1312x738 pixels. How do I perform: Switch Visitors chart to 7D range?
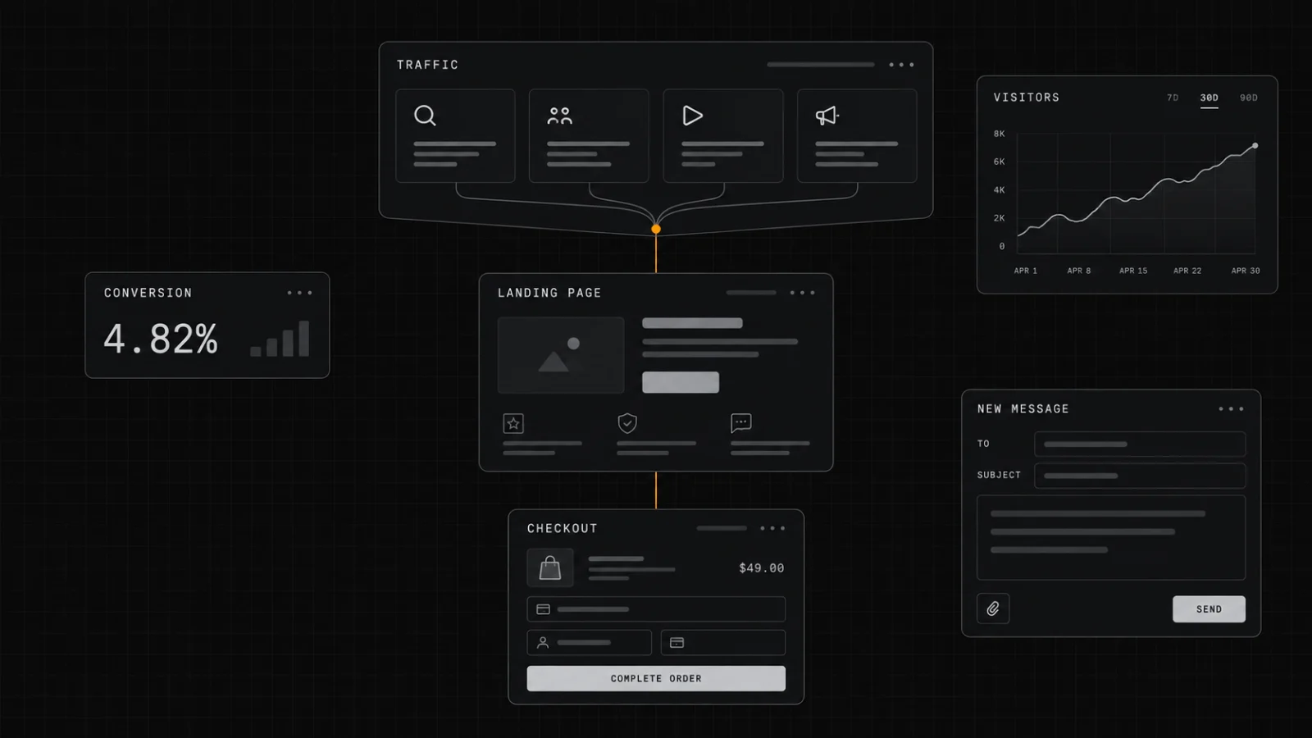1173,98
